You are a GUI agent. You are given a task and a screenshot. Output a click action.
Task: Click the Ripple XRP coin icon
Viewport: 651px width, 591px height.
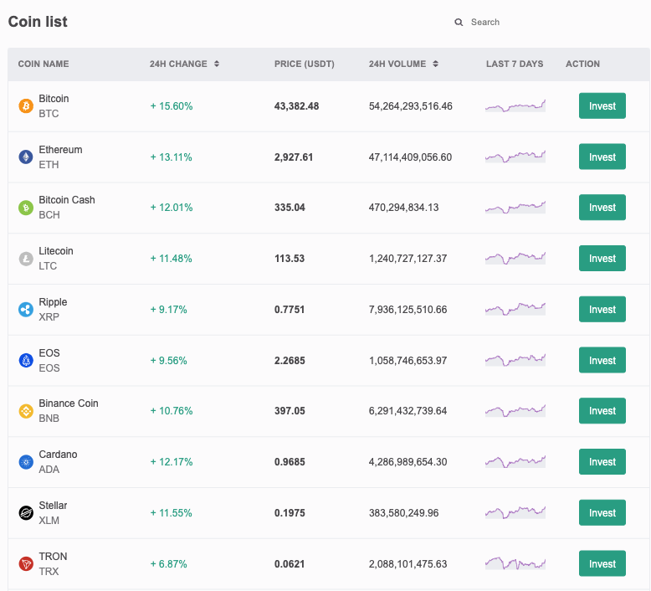(26, 310)
